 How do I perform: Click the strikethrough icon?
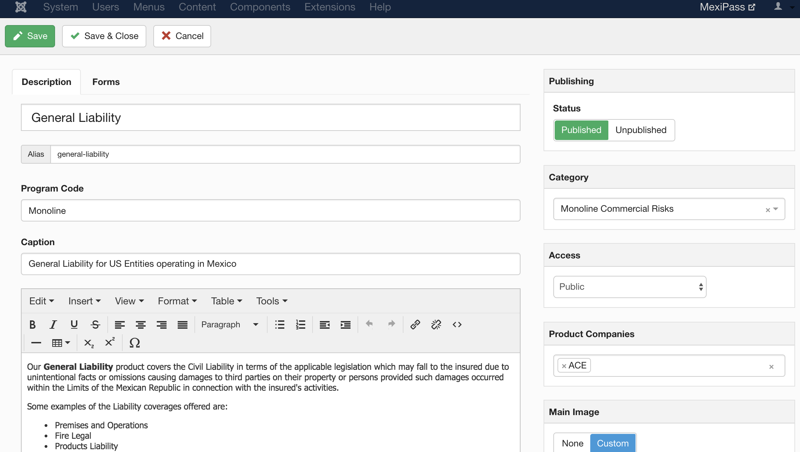click(95, 325)
